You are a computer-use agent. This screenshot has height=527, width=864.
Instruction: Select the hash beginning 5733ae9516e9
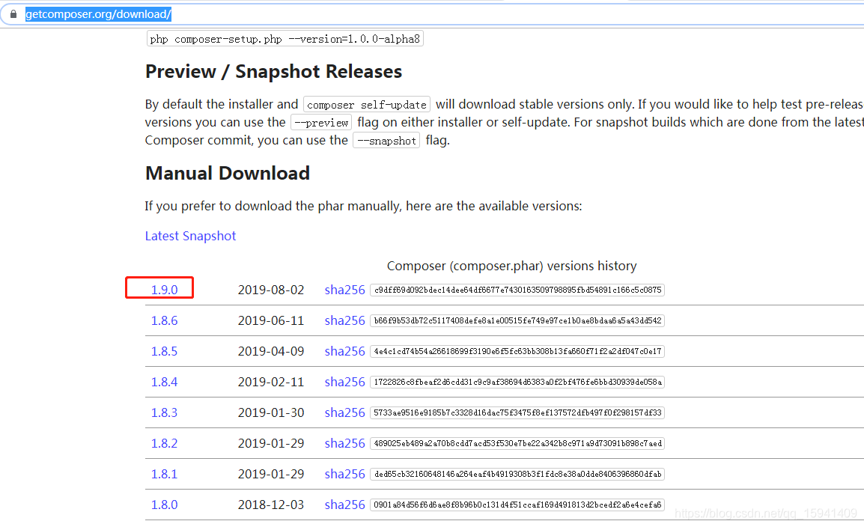[x=517, y=412]
